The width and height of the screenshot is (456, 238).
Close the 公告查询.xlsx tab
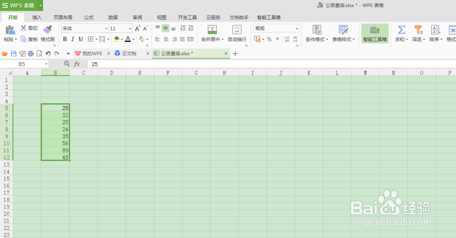pos(226,53)
